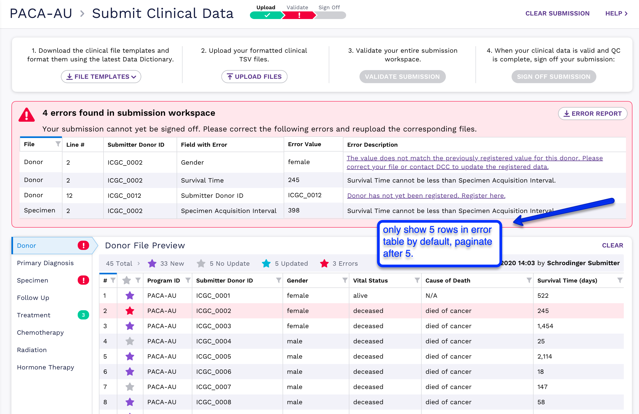The image size is (639, 414).
Task: Open the Help link
Action: (616, 13)
